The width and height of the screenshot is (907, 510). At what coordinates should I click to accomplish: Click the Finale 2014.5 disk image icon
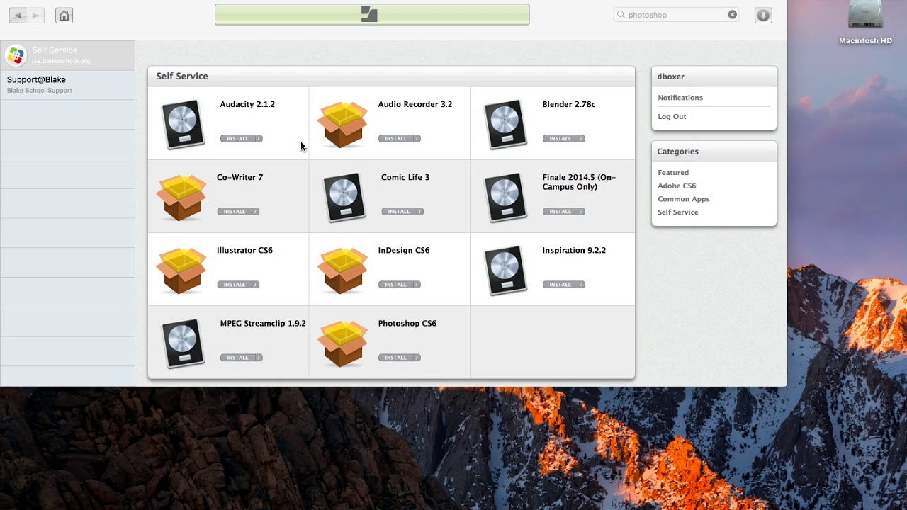[505, 198]
